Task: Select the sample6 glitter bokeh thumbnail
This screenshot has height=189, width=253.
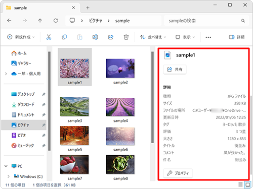Action: pyautogui.click(x=120, y=136)
